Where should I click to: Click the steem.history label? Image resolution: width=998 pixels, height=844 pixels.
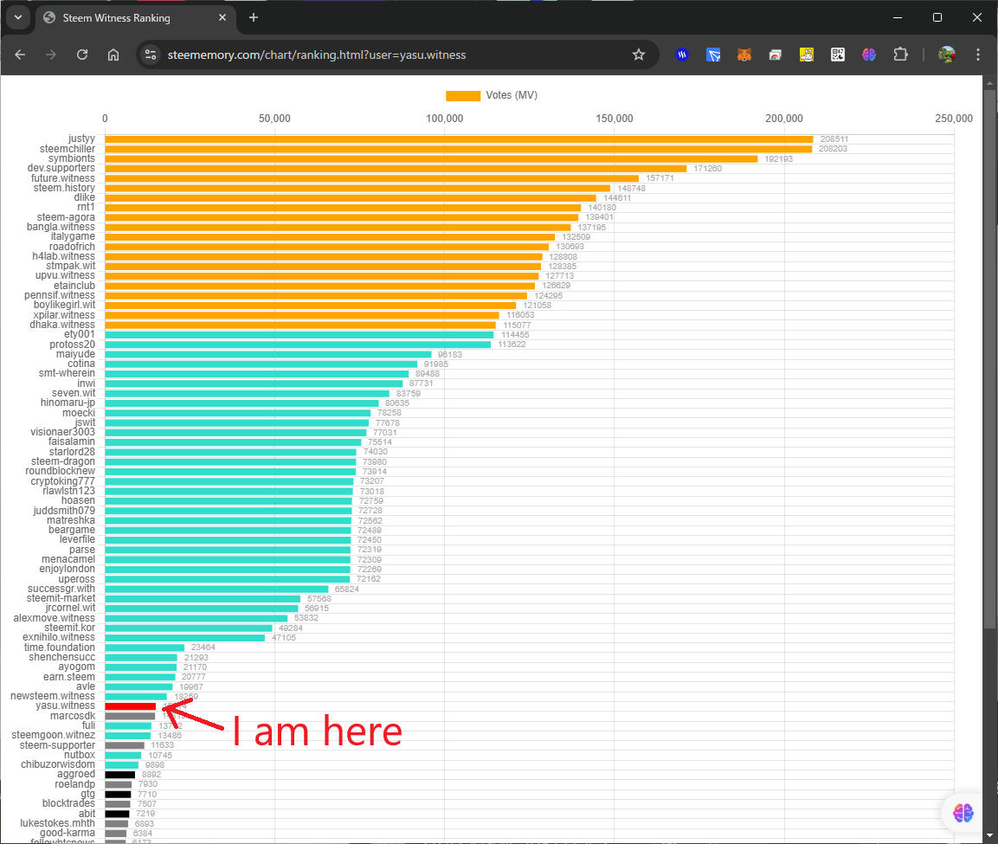(x=64, y=188)
